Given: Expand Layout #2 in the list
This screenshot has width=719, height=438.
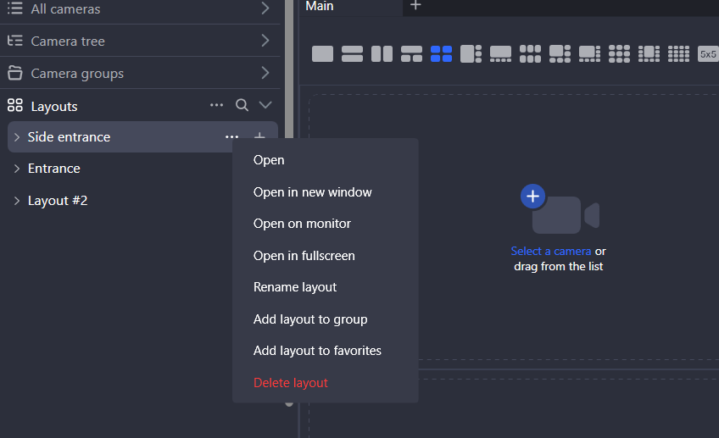Looking at the screenshot, I should [17, 201].
